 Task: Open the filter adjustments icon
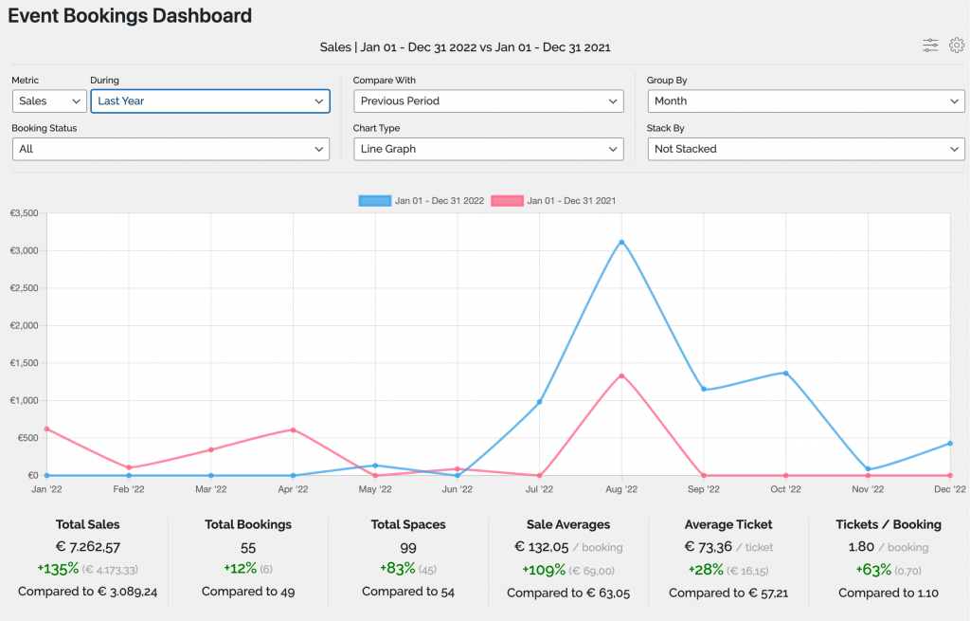pyautogui.click(x=930, y=45)
